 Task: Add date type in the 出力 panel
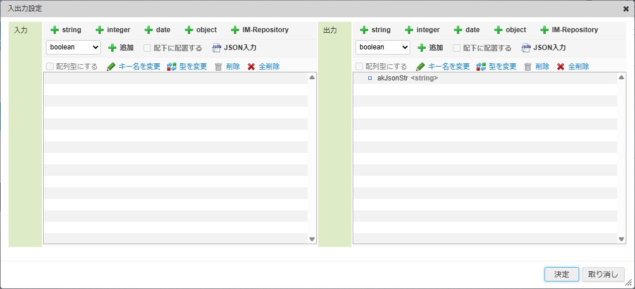tap(467, 30)
